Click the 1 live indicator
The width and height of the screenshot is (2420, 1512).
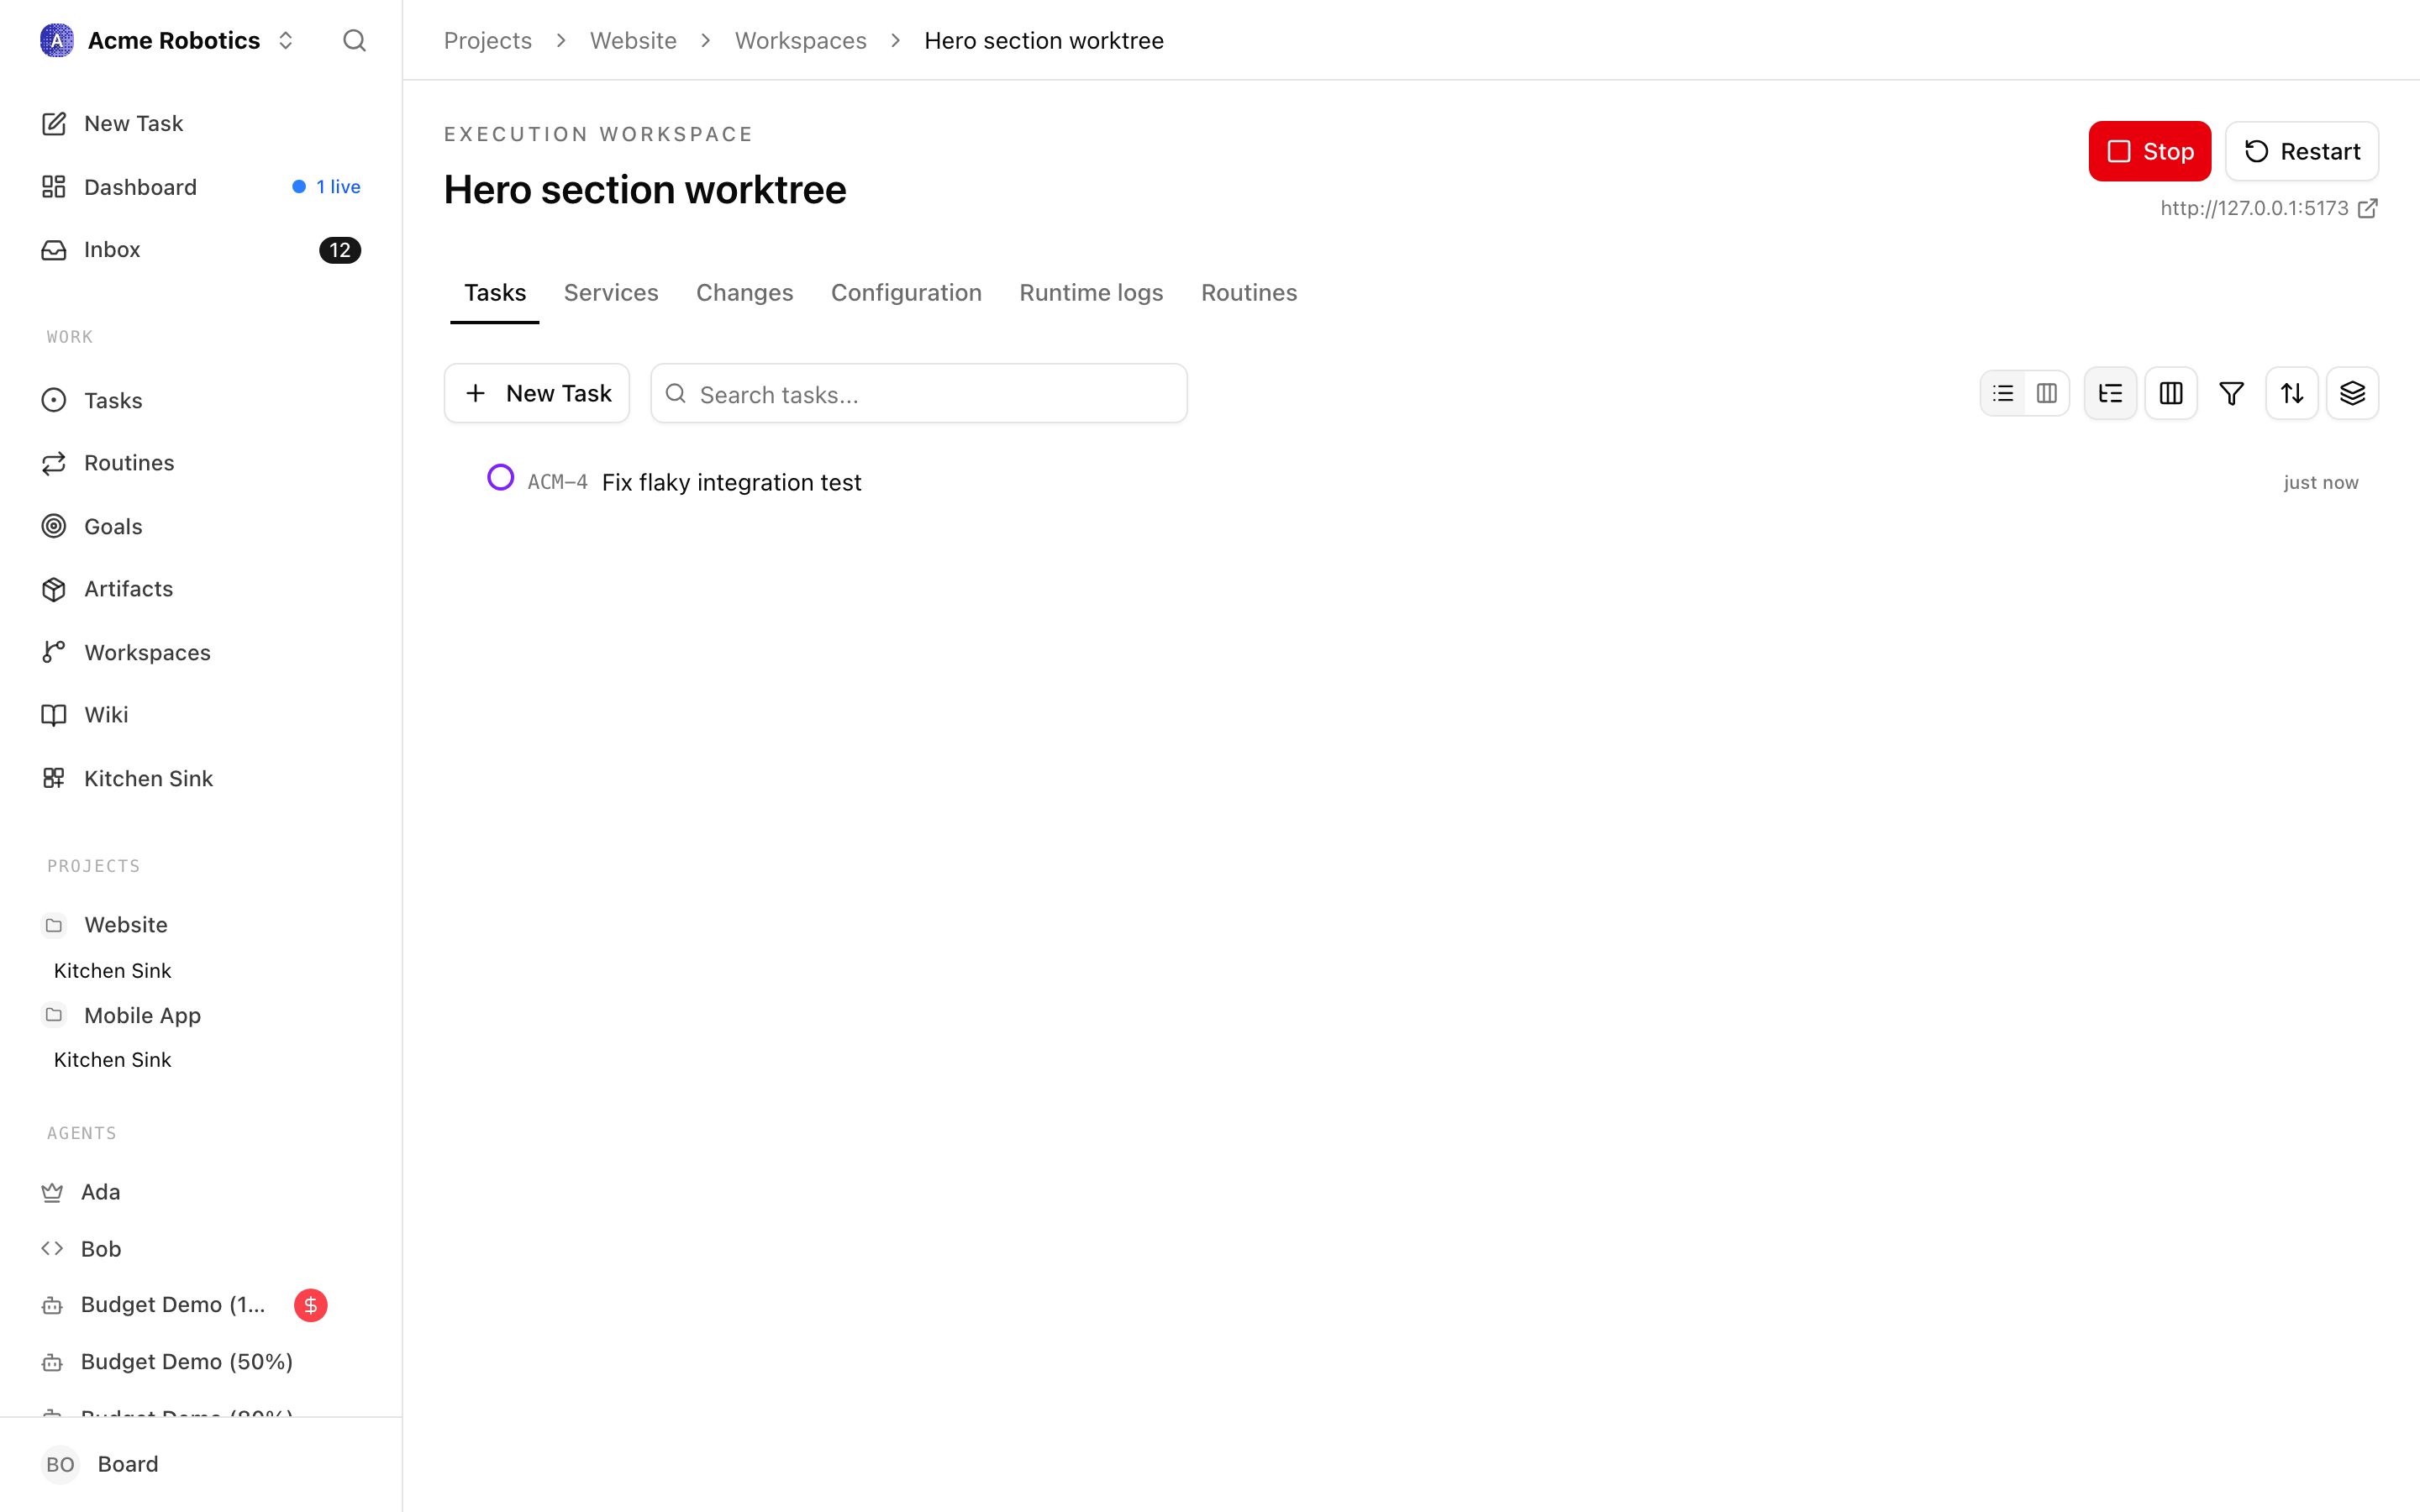click(x=327, y=187)
